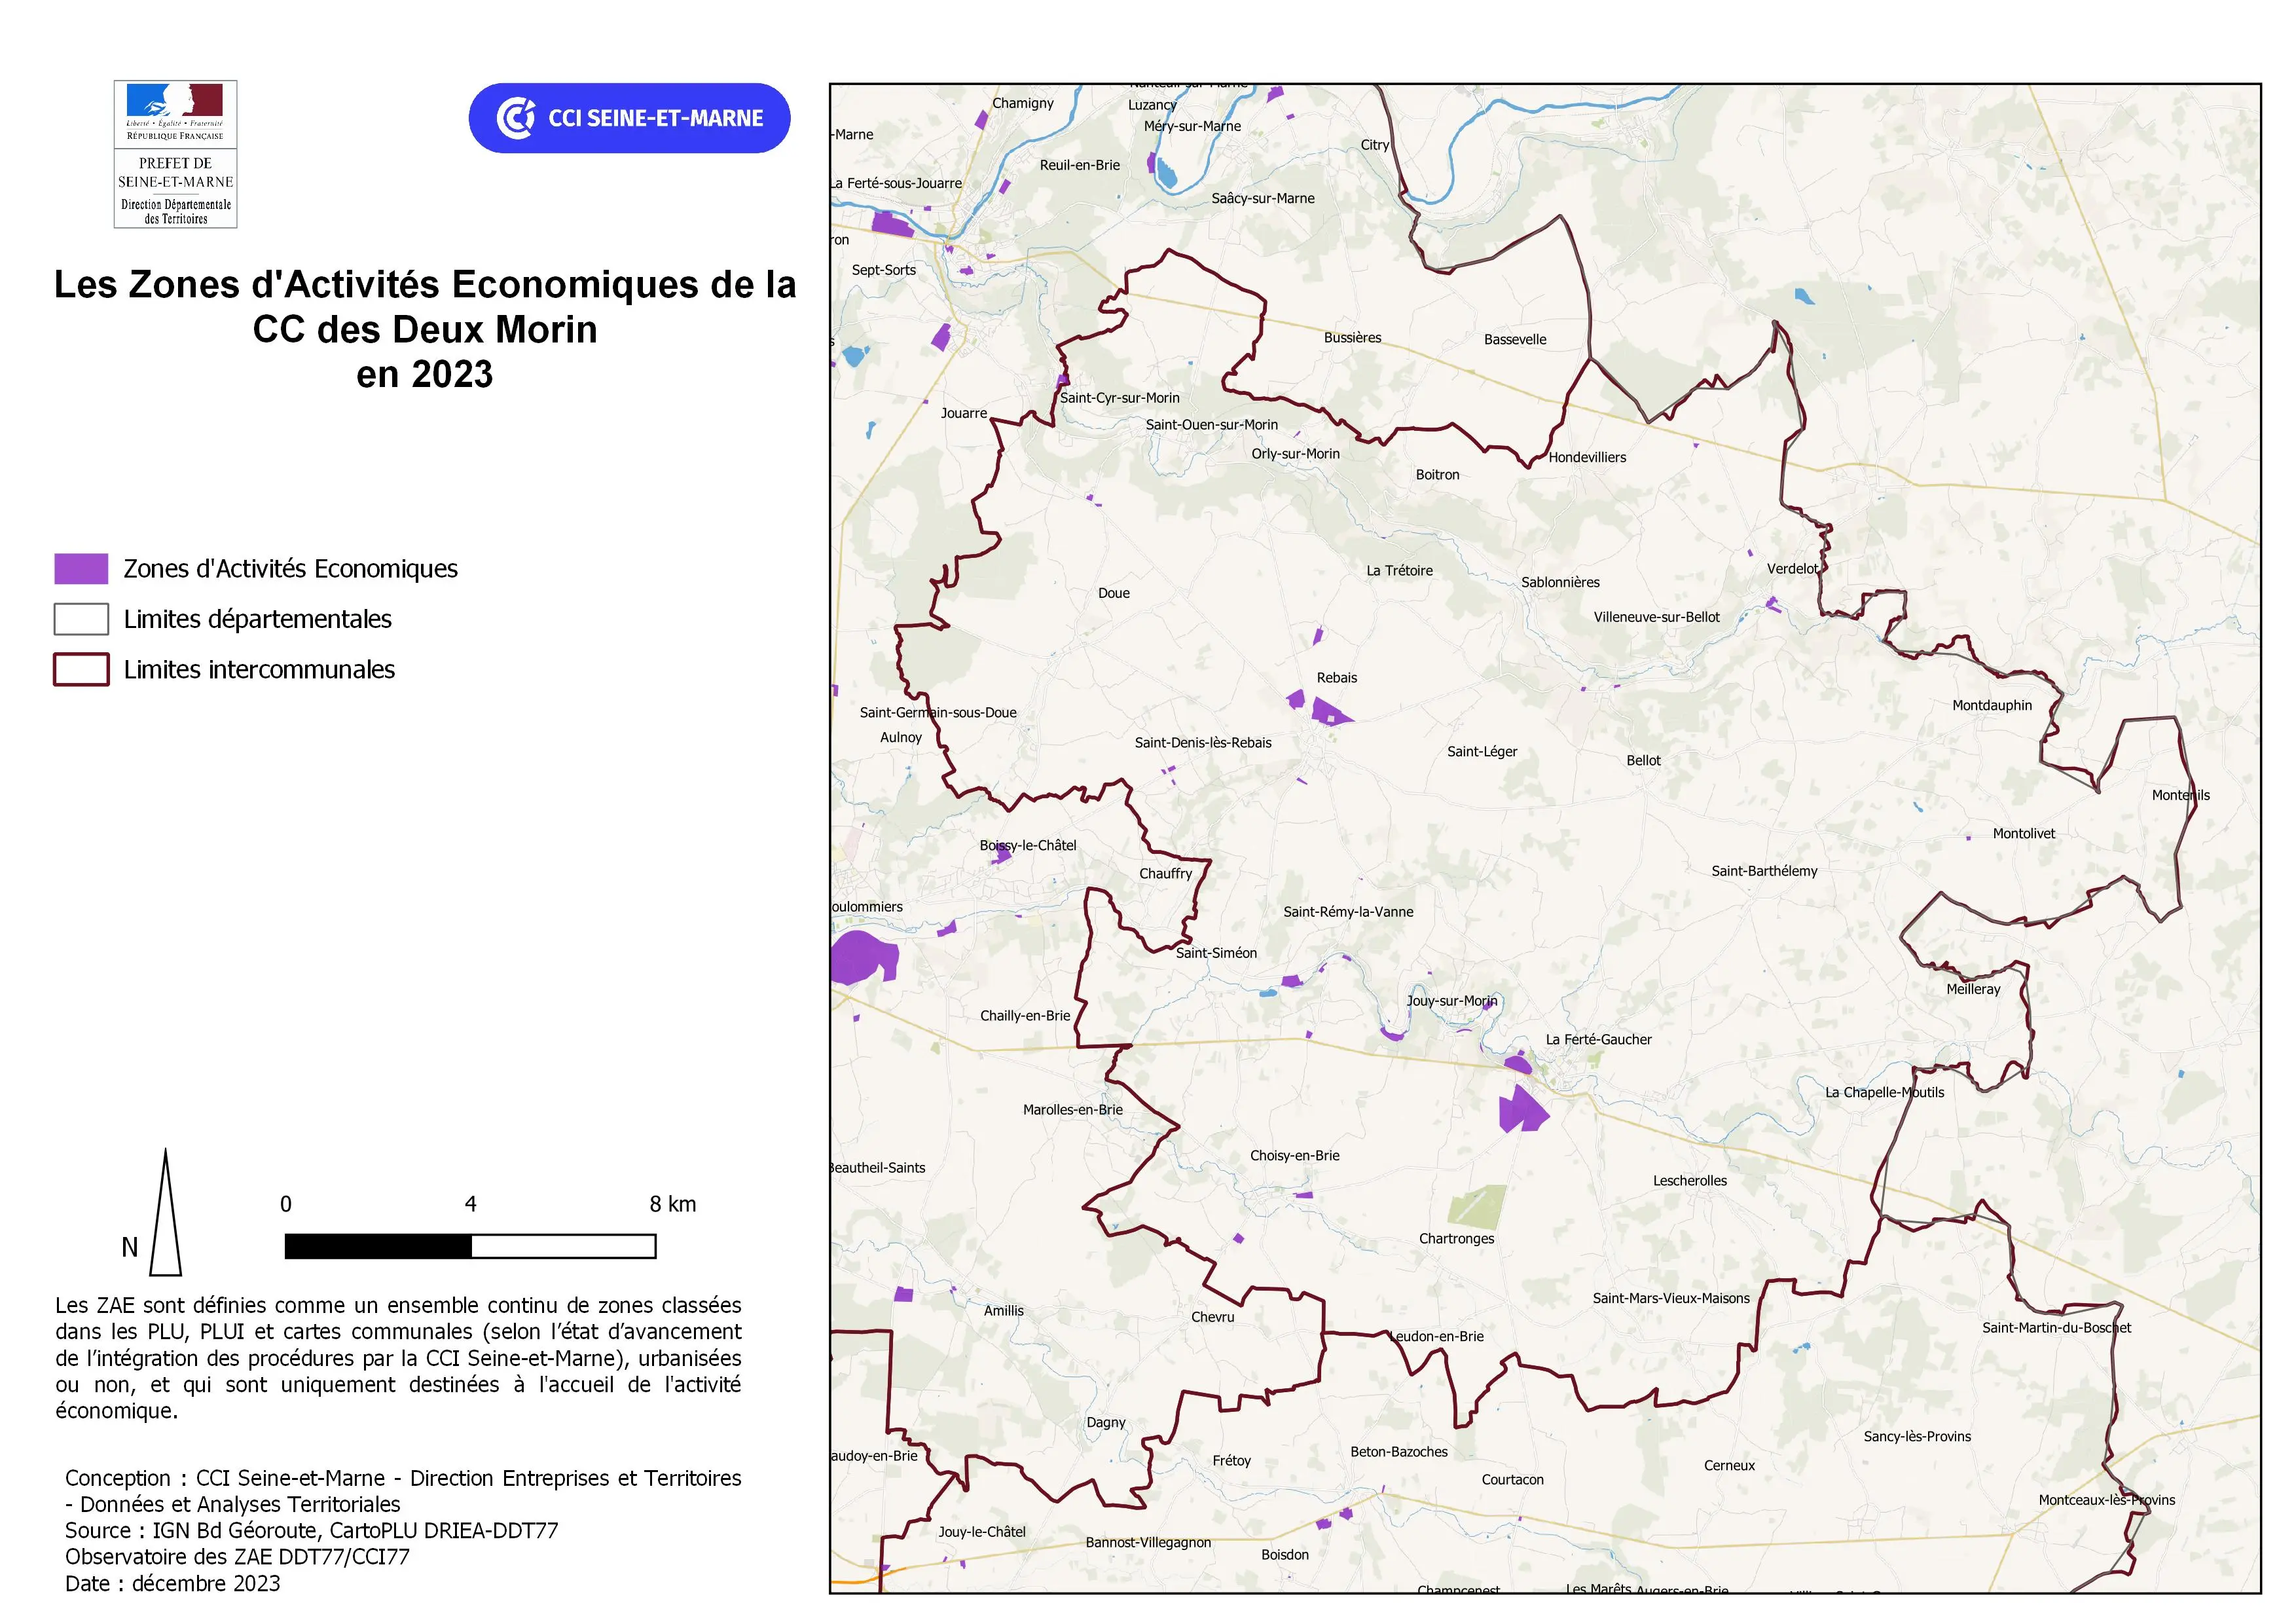Click the north arrow symbol

point(165,1212)
